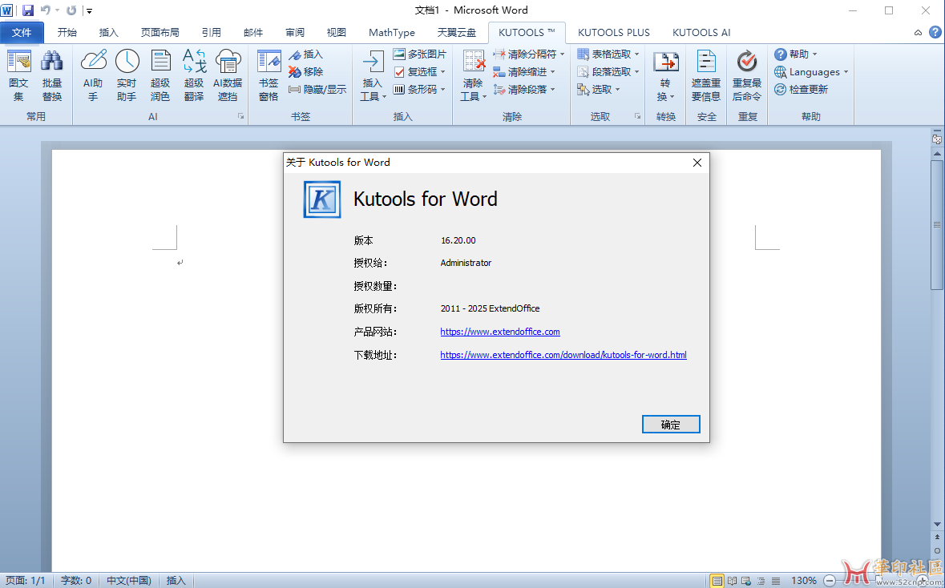Screen dimensions: 945x588
Task: Click 检查更新 to check for updates
Action: click(x=802, y=89)
